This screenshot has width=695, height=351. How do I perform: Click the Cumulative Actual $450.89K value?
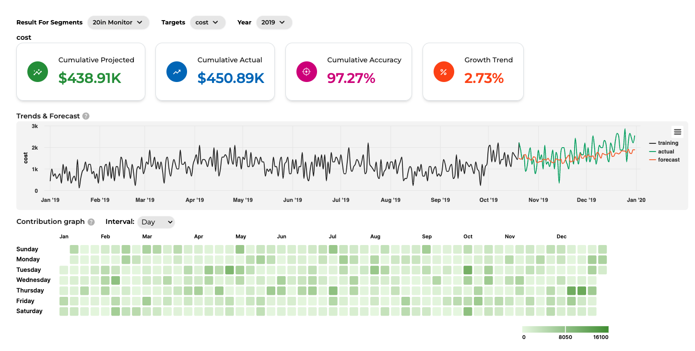[x=231, y=78]
